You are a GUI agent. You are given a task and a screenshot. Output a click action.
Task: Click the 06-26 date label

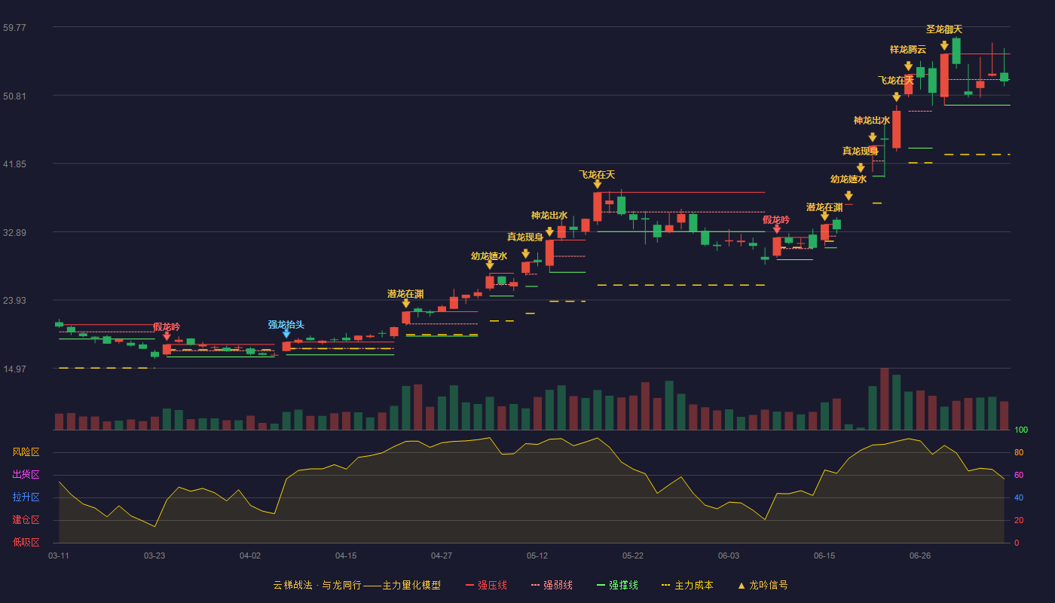920,556
